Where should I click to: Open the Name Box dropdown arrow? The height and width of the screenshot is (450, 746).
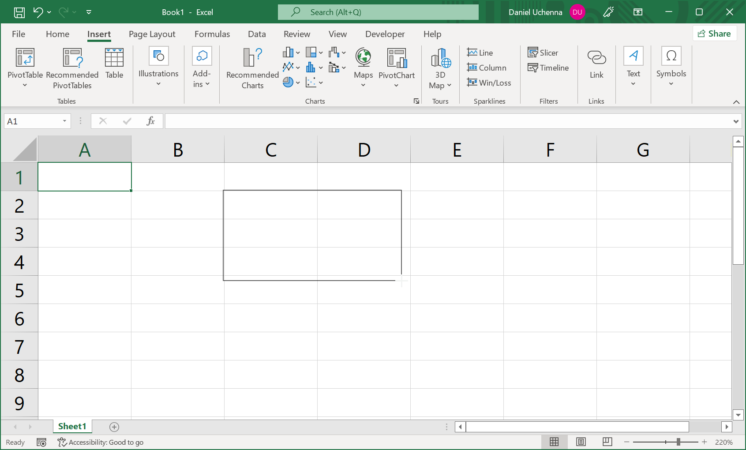click(64, 121)
